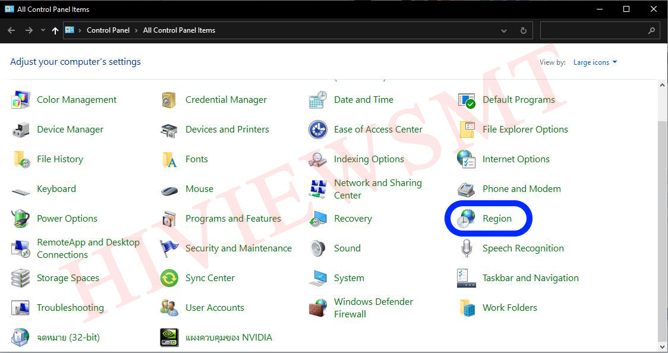Viewport: 668px width, 353px height.
Task: Refresh the Control Panel view
Action: [x=524, y=30]
